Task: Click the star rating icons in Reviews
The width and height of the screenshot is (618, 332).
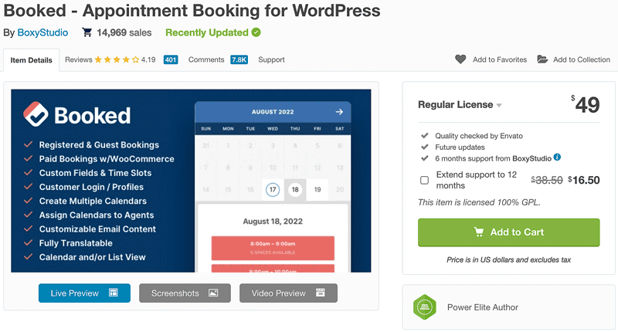Action: point(117,60)
